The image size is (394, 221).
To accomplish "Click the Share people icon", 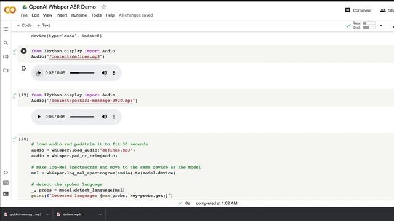I will pyautogui.click(x=383, y=10).
